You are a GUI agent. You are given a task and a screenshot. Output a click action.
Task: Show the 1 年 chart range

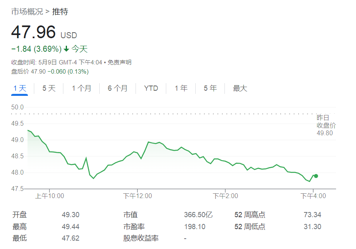click(181, 88)
